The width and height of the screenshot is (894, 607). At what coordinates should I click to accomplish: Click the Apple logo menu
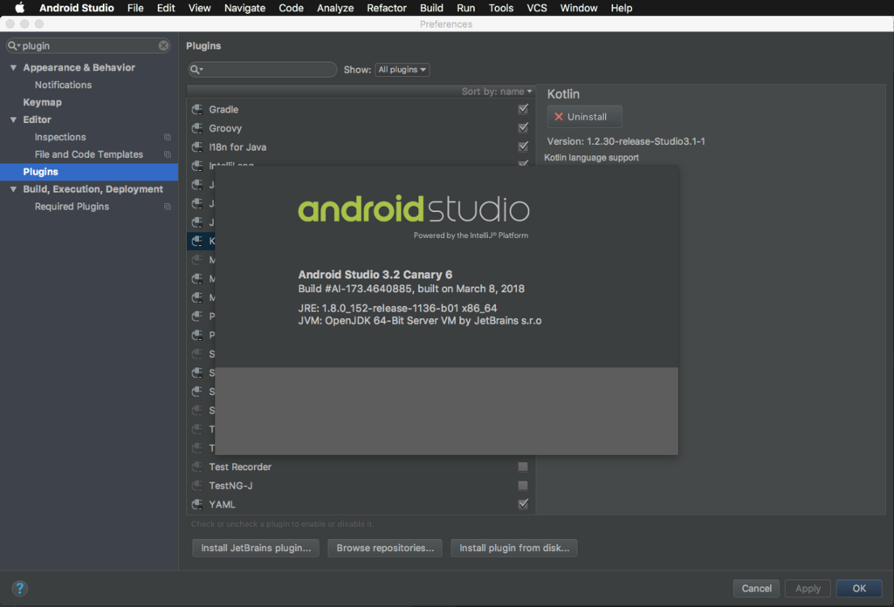[19, 8]
